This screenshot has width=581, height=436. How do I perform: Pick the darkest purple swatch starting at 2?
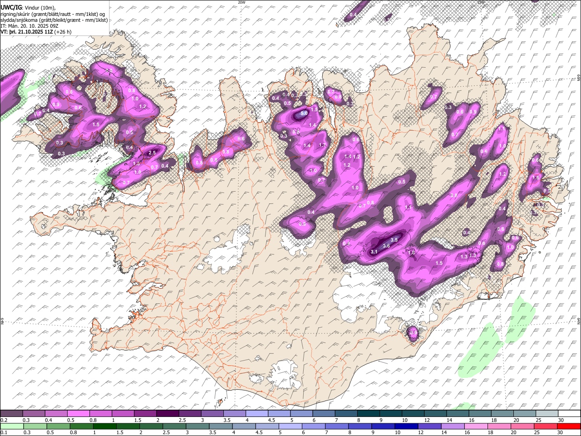167,414
